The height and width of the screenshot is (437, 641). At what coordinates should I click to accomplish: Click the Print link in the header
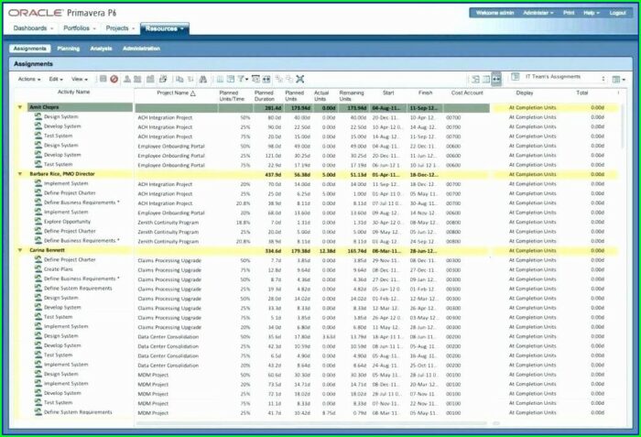point(569,13)
